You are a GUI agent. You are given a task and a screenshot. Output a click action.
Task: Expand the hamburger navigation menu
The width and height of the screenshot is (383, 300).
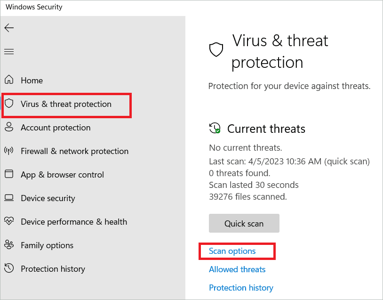point(9,51)
